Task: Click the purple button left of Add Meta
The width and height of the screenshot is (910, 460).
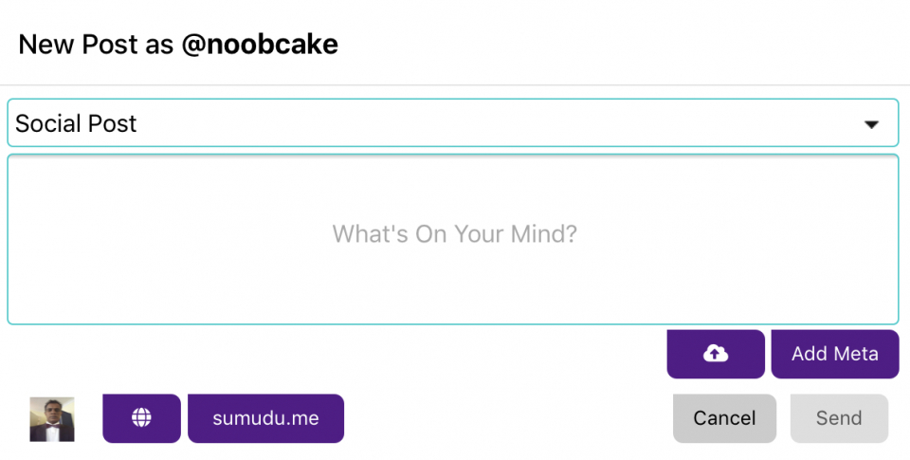Action: click(716, 354)
